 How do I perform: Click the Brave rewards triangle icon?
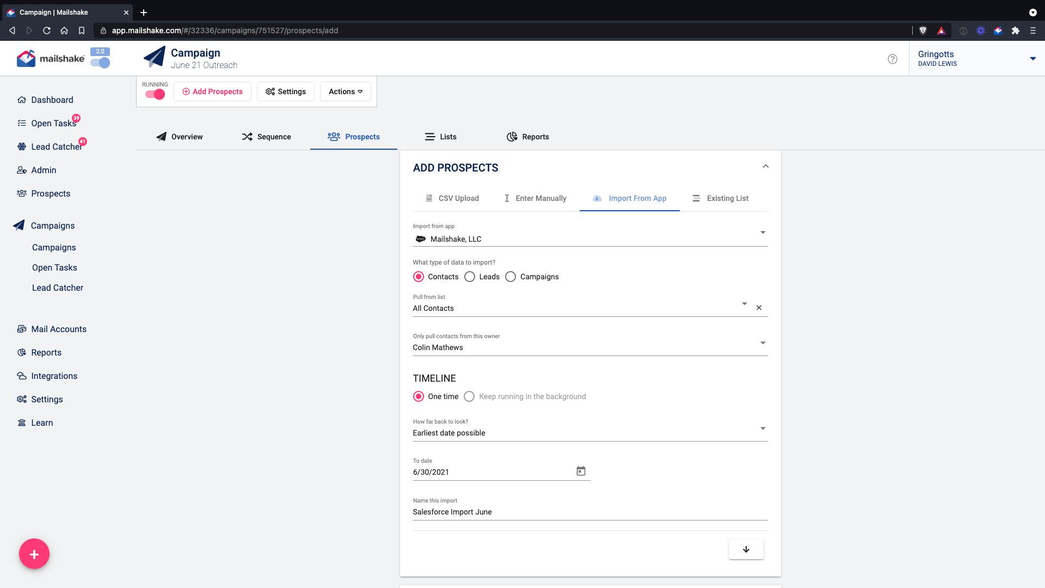(942, 30)
